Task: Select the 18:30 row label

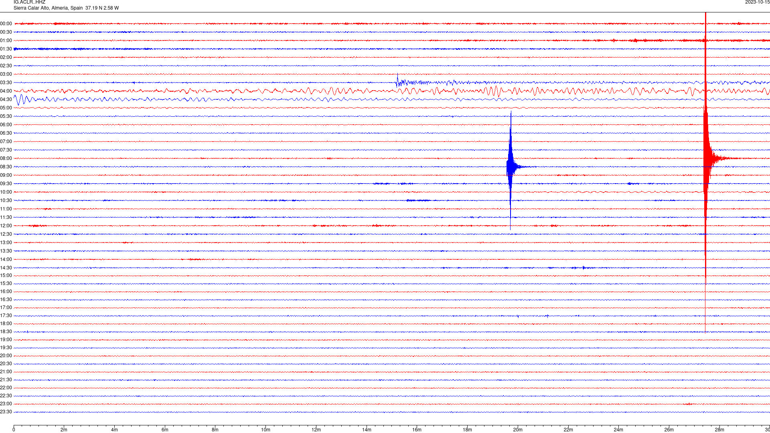Action: pyautogui.click(x=6, y=332)
